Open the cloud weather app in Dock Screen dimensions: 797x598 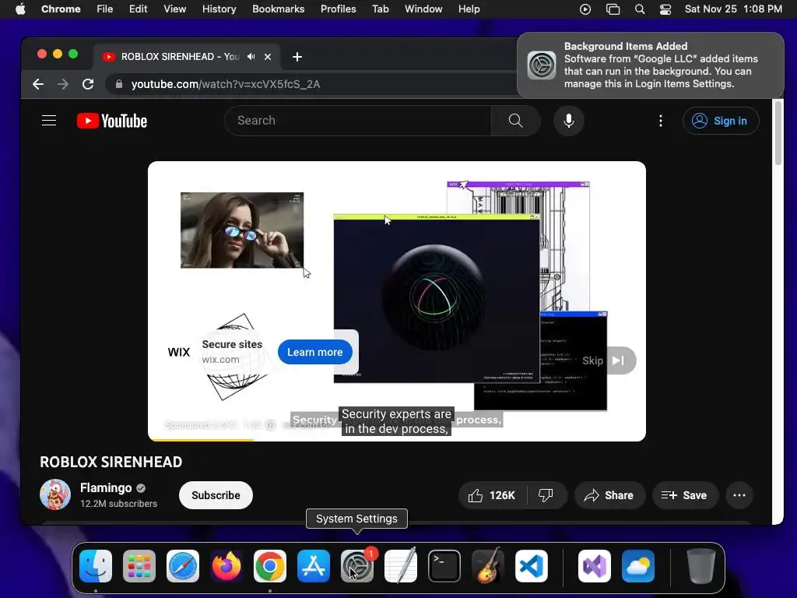tap(638, 566)
